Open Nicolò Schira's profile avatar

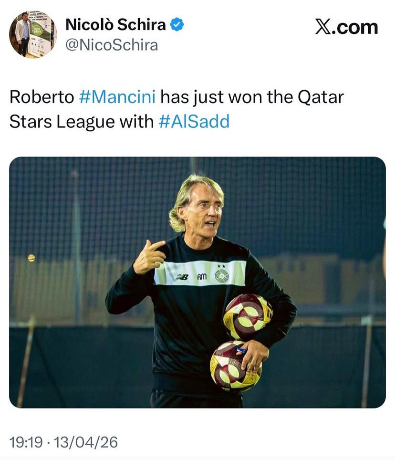coord(32,34)
